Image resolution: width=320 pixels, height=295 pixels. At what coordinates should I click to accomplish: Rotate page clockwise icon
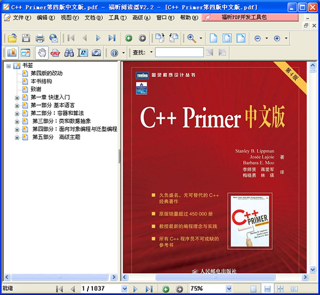160,38
